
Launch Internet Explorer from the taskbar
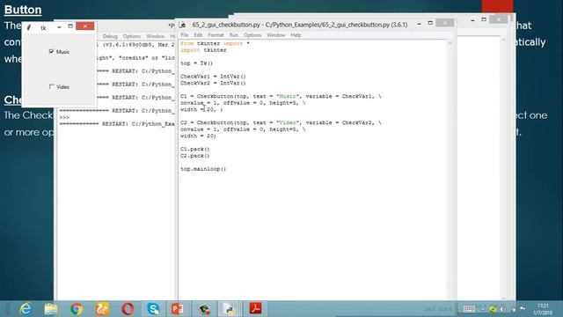click(x=26, y=309)
